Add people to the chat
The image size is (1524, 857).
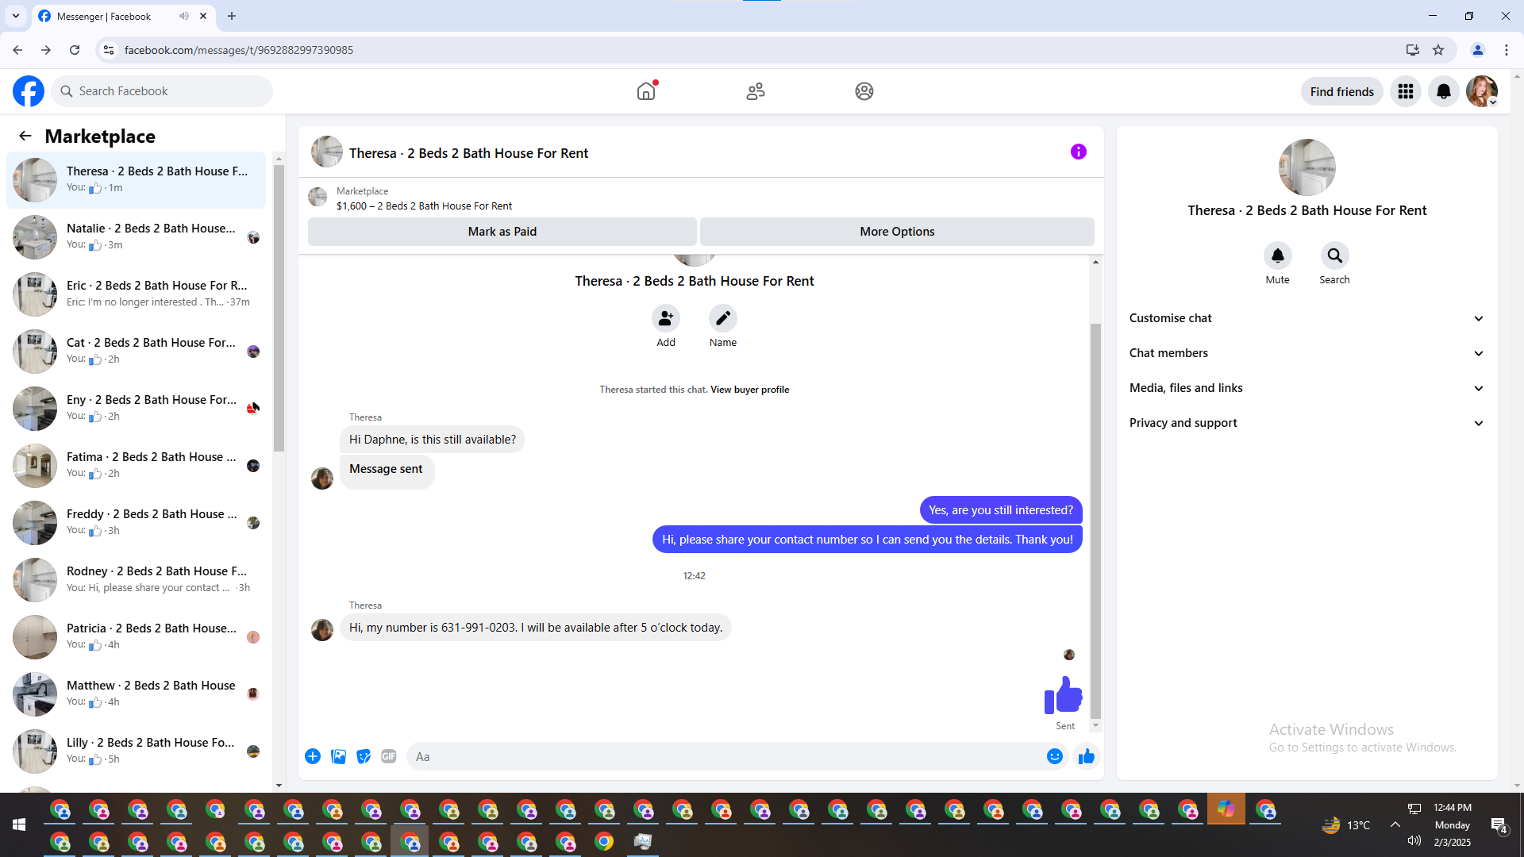(666, 318)
